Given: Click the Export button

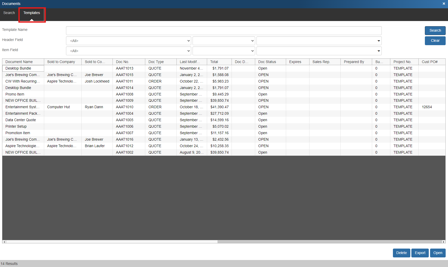Looking at the screenshot, I should pos(420,253).
